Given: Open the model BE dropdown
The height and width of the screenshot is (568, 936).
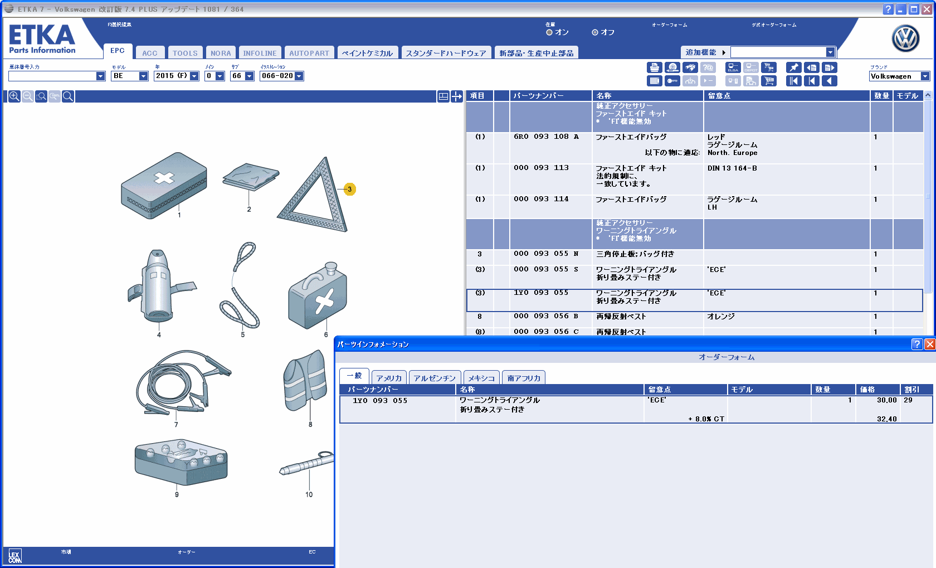Looking at the screenshot, I should click(x=143, y=76).
